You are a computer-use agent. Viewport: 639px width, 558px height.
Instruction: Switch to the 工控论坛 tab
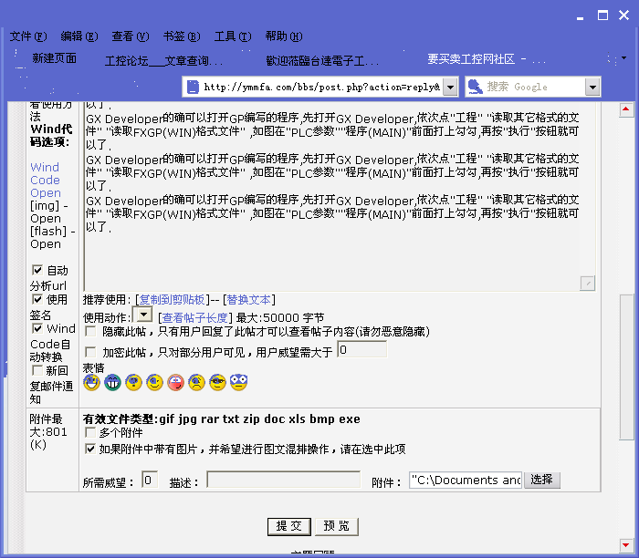(x=162, y=61)
